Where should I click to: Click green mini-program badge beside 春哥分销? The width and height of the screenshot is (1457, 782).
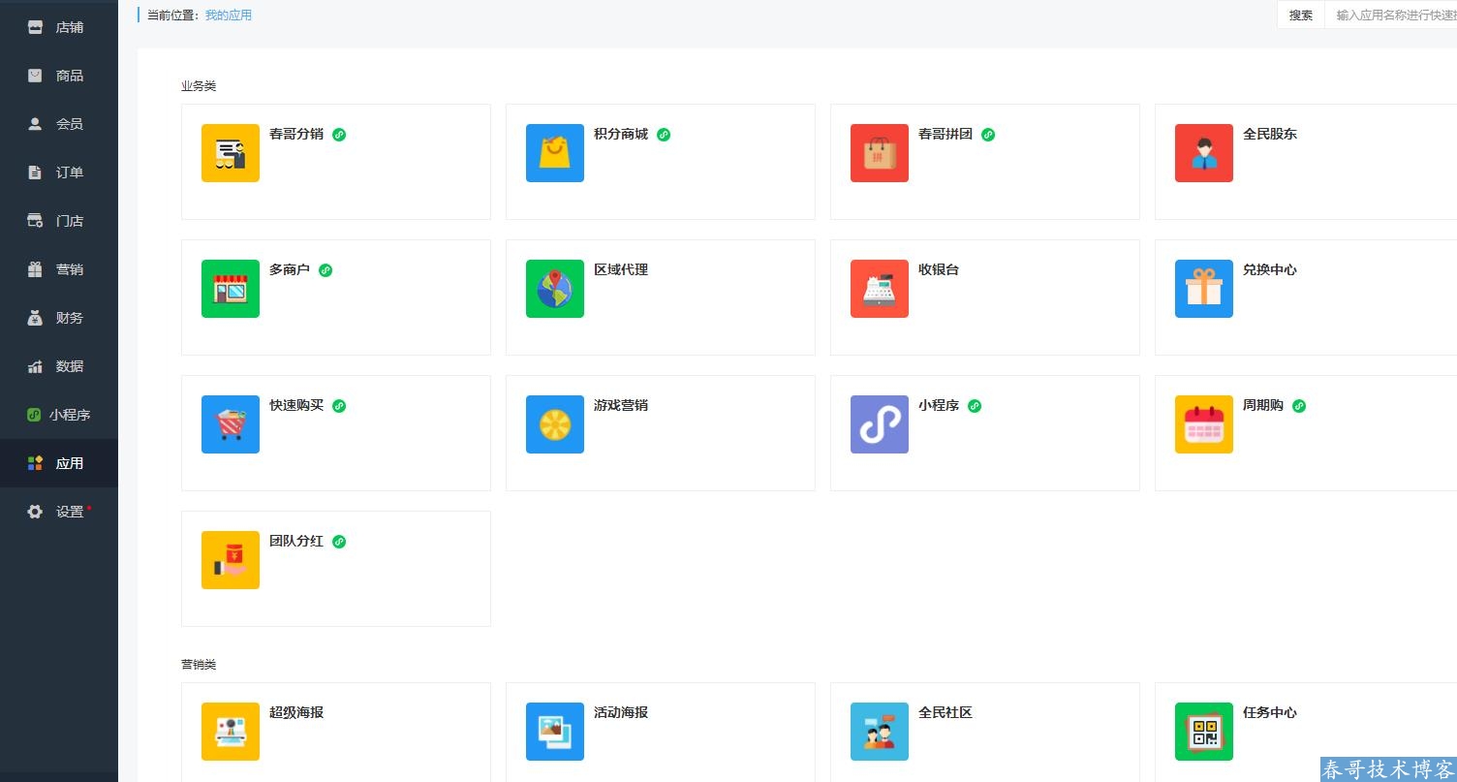pyautogui.click(x=339, y=135)
